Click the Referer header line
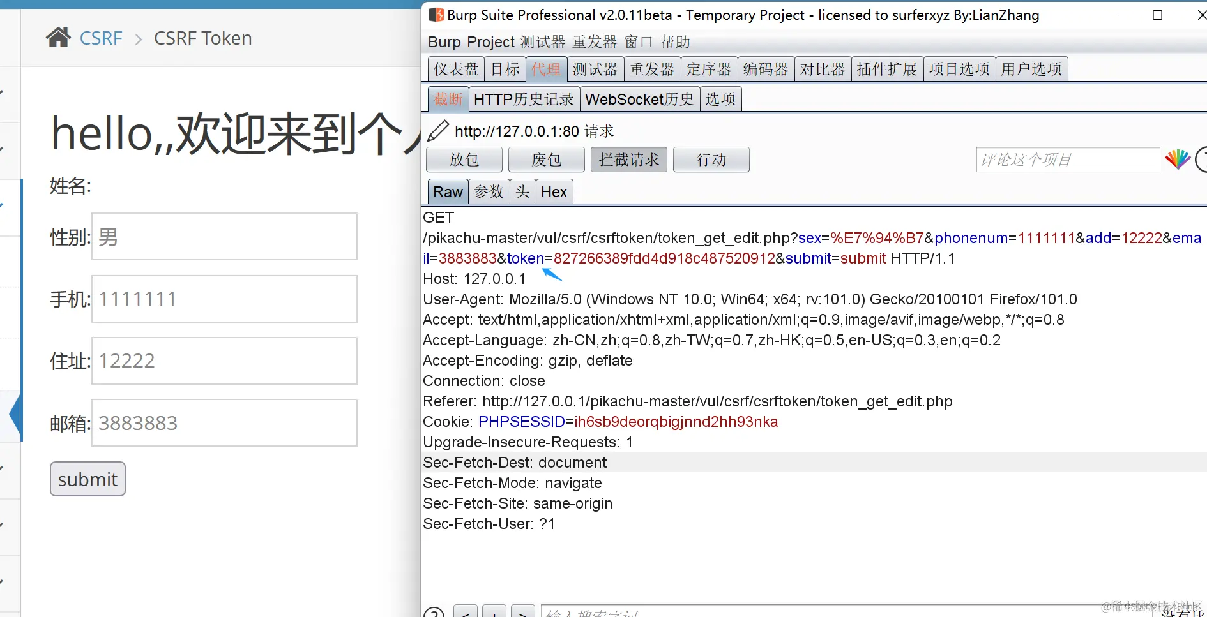Screen dimensions: 1207x617 coord(688,401)
